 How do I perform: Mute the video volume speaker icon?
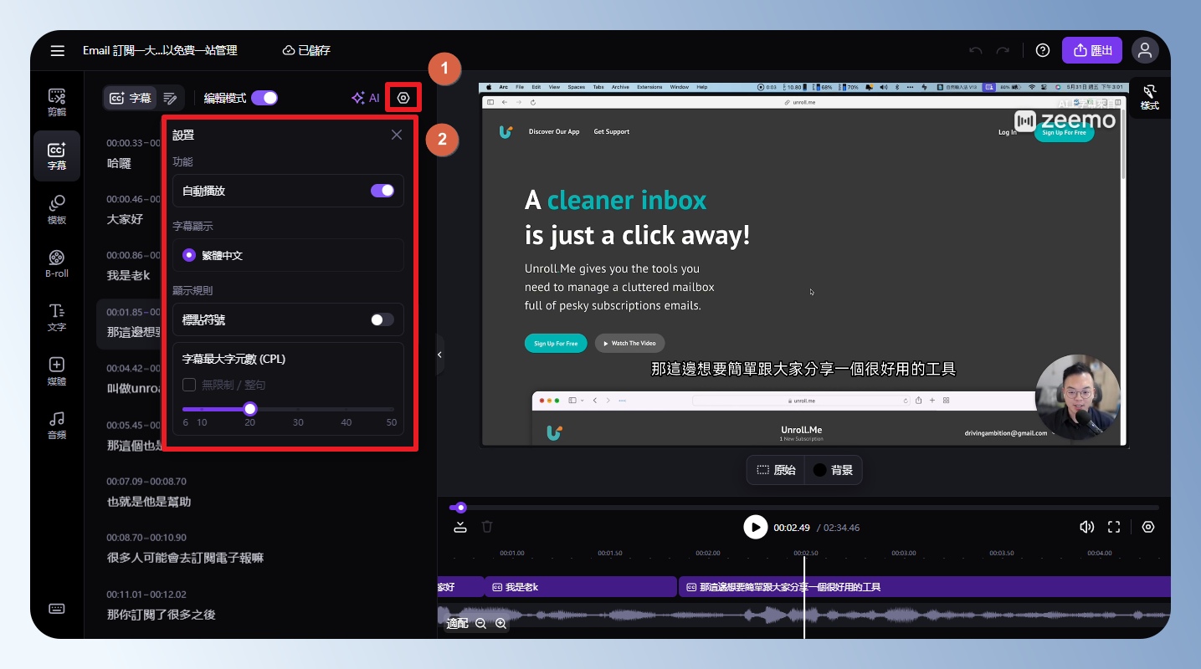(x=1086, y=527)
